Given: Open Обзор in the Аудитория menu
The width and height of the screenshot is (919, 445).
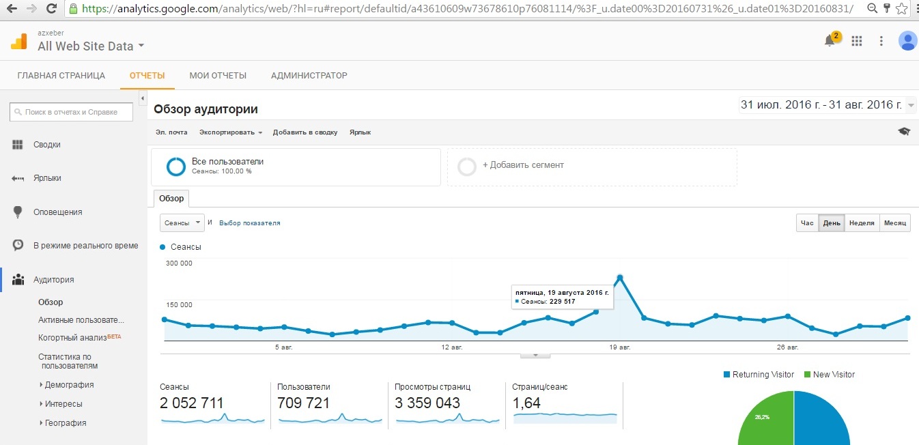Looking at the screenshot, I should click(x=51, y=302).
